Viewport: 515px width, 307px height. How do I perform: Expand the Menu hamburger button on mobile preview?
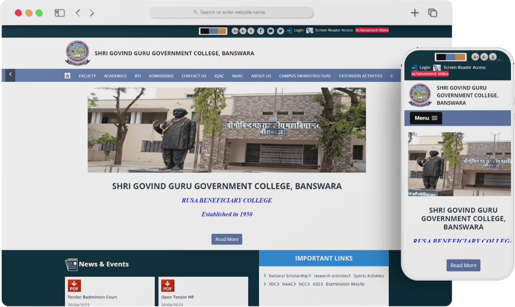pos(426,118)
